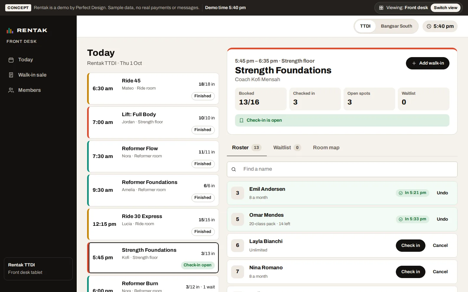Click the receipt icon beside Walk-in sale
468x292 pixels.
[x=11, y=75]
